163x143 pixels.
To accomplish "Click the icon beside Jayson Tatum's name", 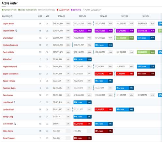I will tap(16, 31).
